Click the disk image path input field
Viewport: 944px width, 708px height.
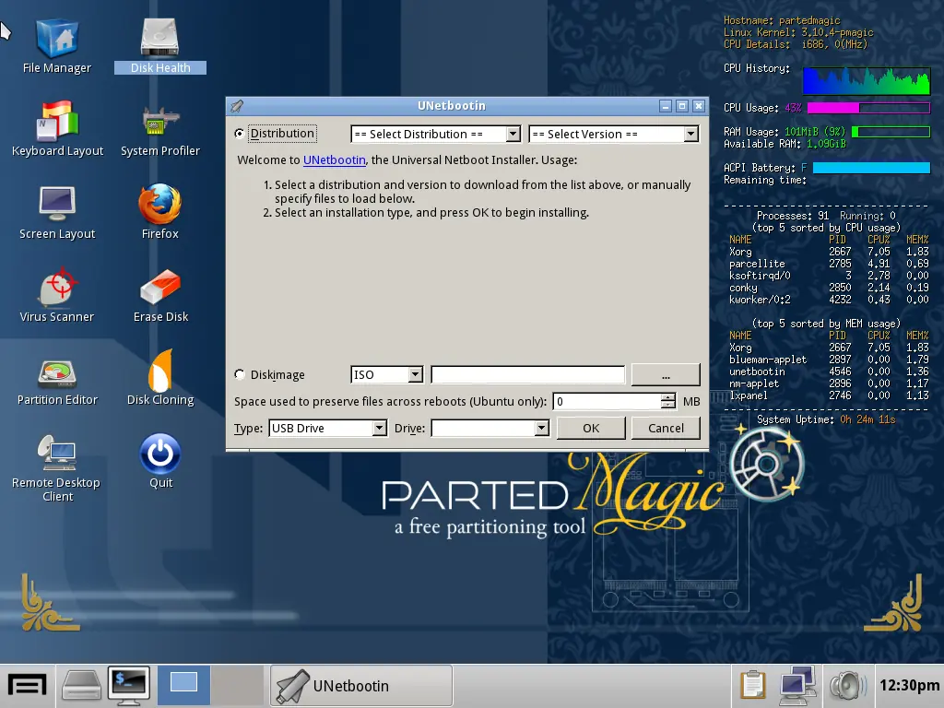(528, 374)
